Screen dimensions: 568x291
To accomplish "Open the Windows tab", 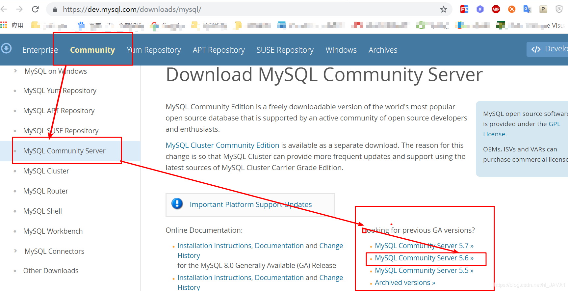I will pyautogui.click(x=341, y=50).
